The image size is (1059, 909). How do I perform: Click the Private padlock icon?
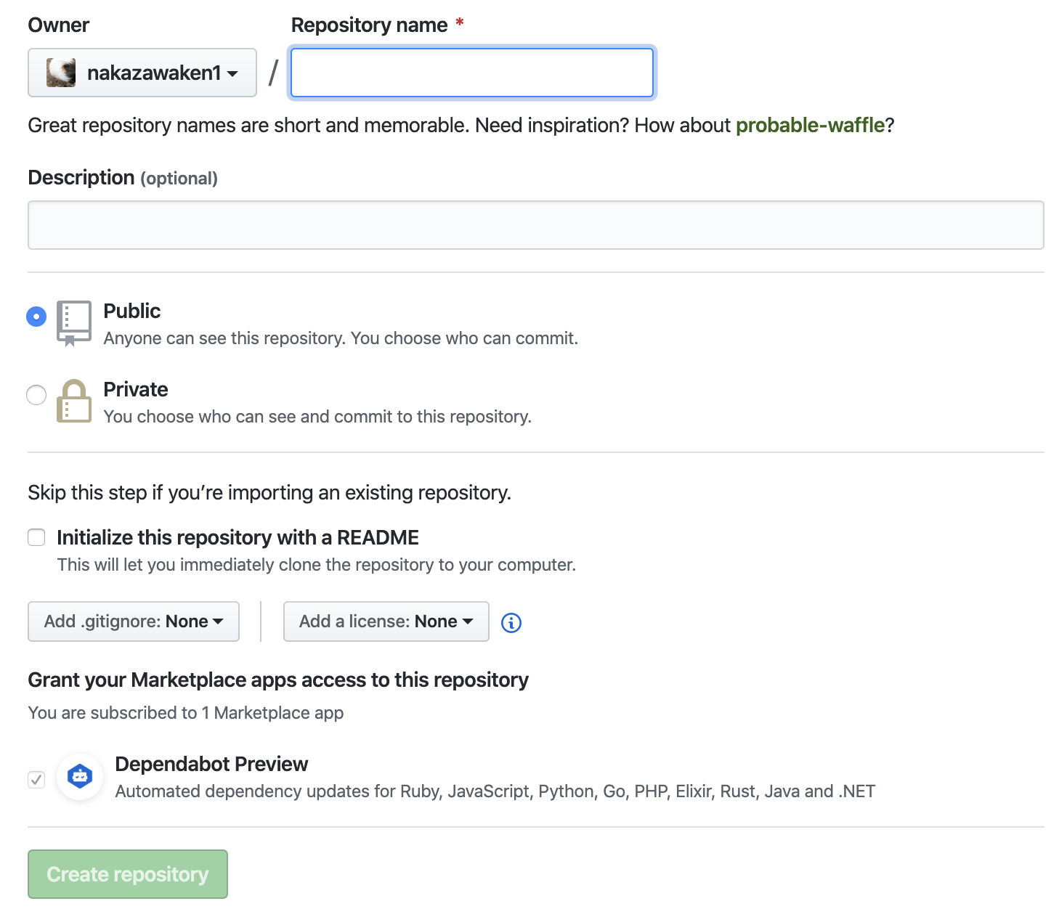[x=73, y=400]
